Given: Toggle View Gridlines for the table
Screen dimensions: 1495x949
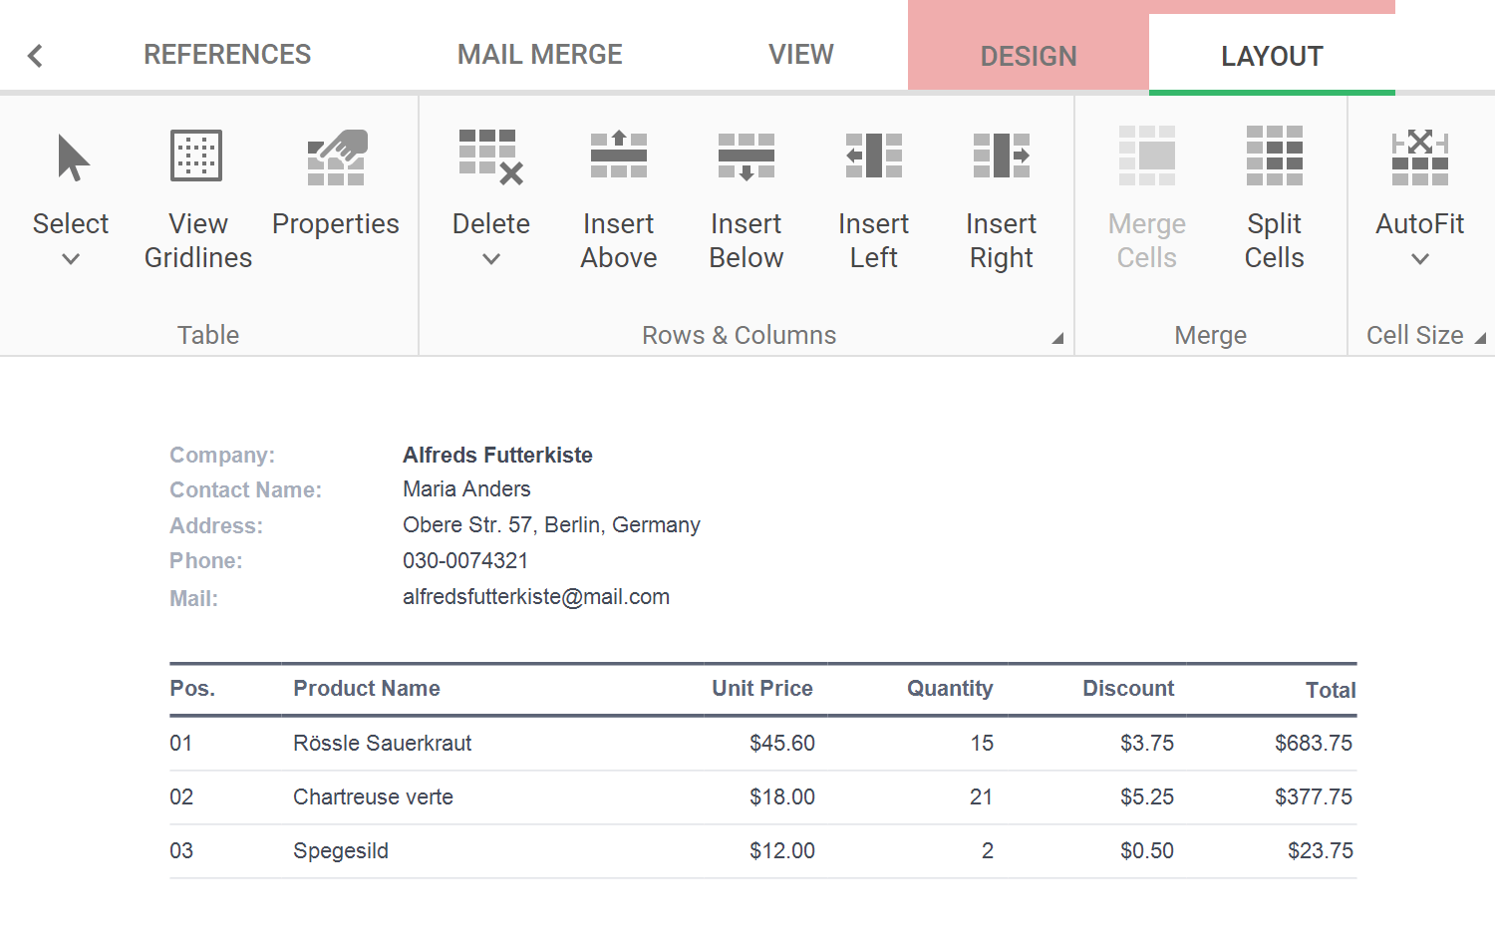Looking at the screenshot, I should coord(197,157).
